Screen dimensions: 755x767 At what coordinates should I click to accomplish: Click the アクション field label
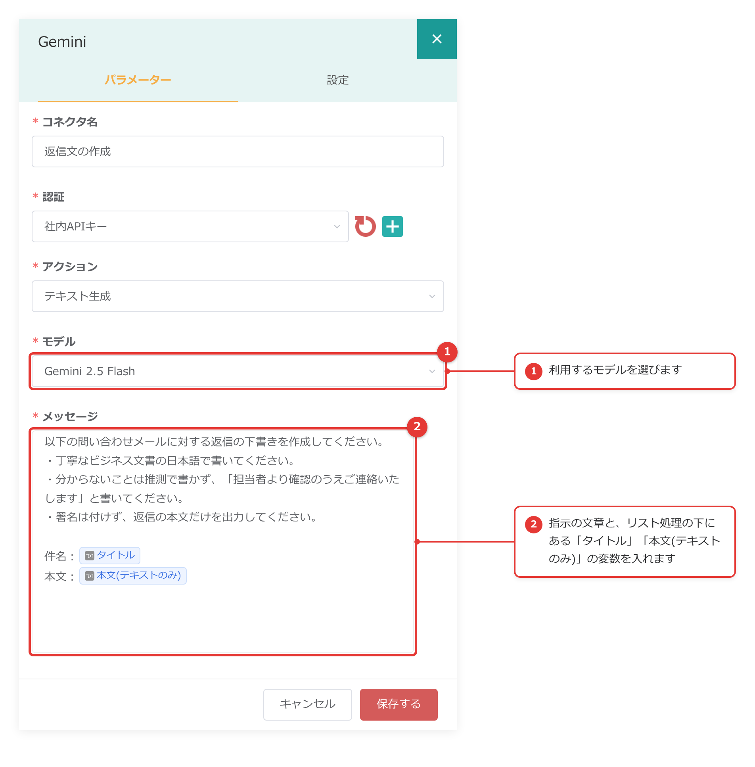(x=70, y=267)
